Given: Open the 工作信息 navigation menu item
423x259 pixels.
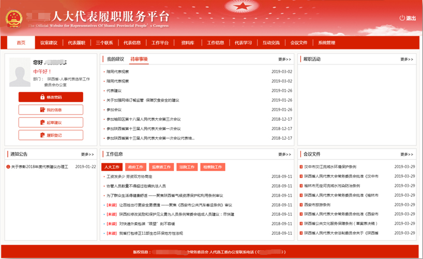Looking at the screenshot, I should tap(216, 42).
